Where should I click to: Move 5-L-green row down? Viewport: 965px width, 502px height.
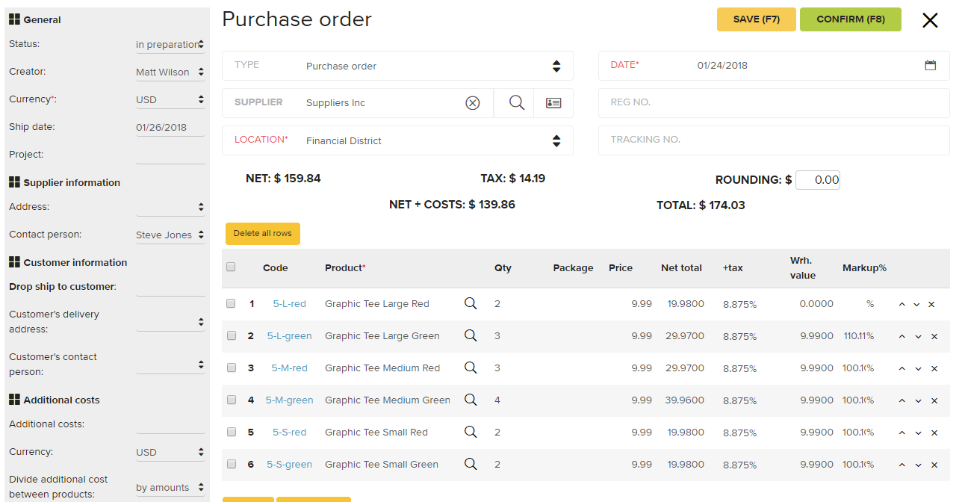(x=917, y=337)
